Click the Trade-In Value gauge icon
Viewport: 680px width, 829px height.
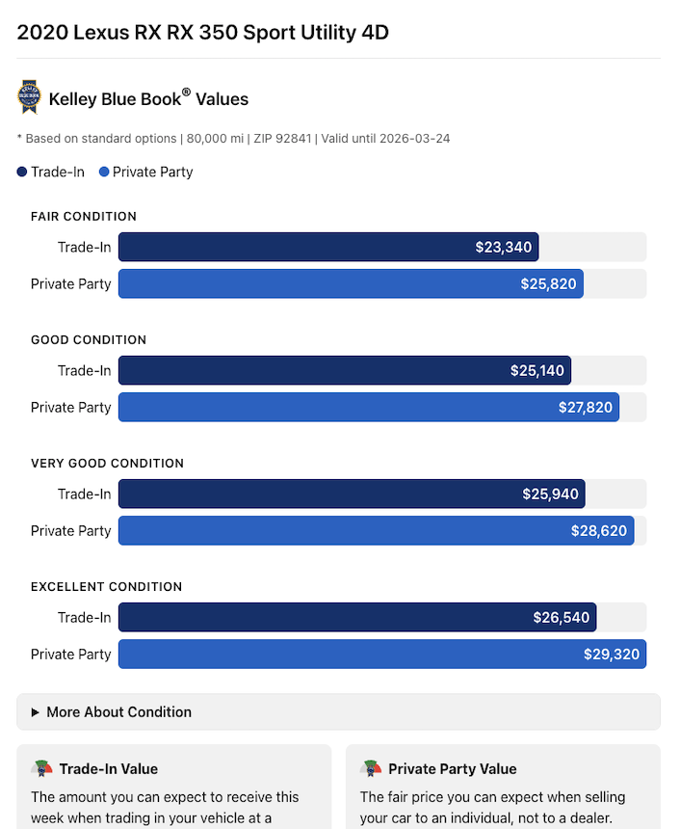(41, 768)
